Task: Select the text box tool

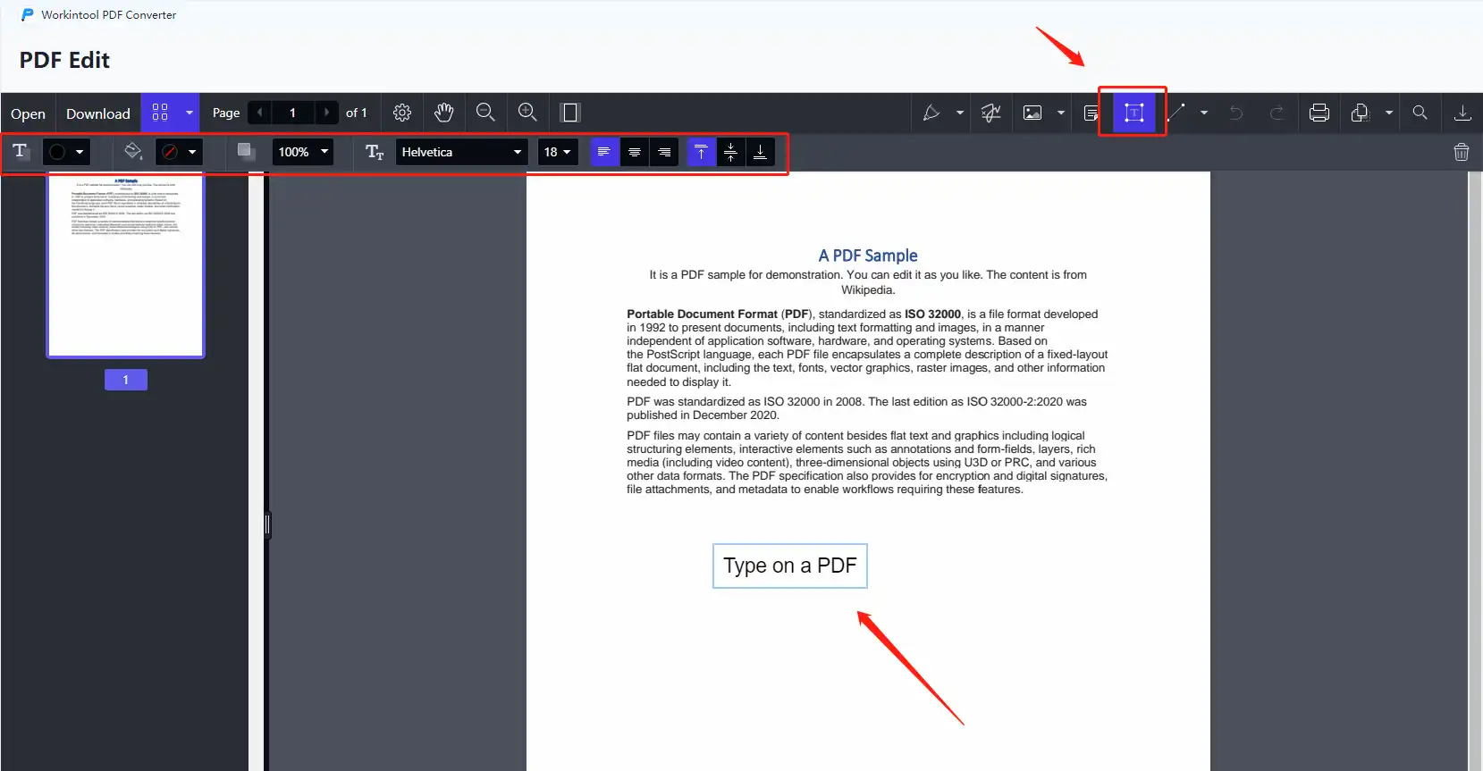Action: [1133, 113]
